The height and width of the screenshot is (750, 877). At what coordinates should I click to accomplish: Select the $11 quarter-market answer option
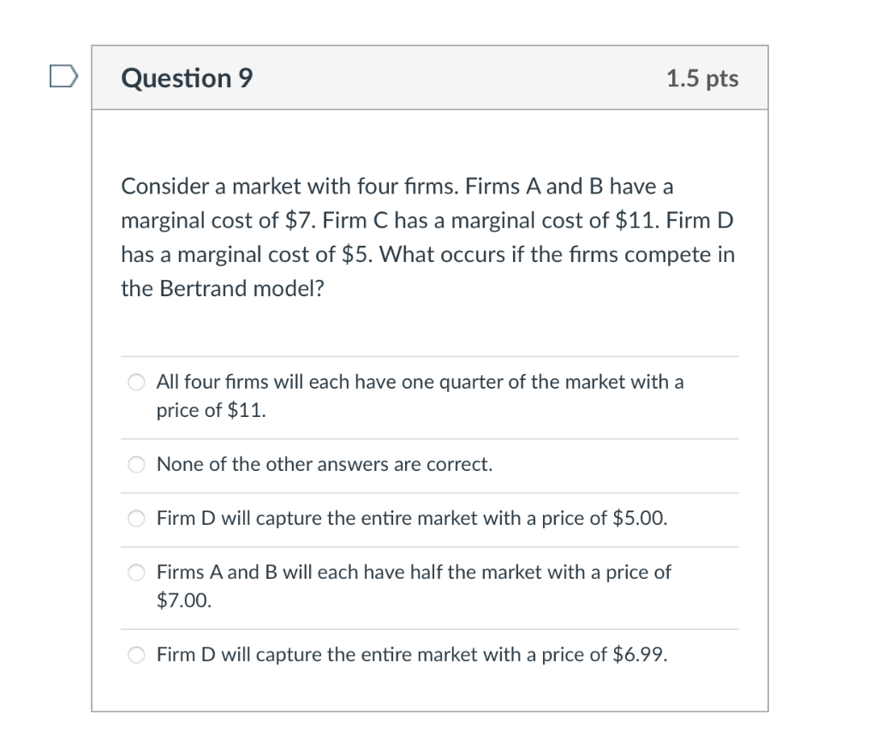[x=136, y=382]
